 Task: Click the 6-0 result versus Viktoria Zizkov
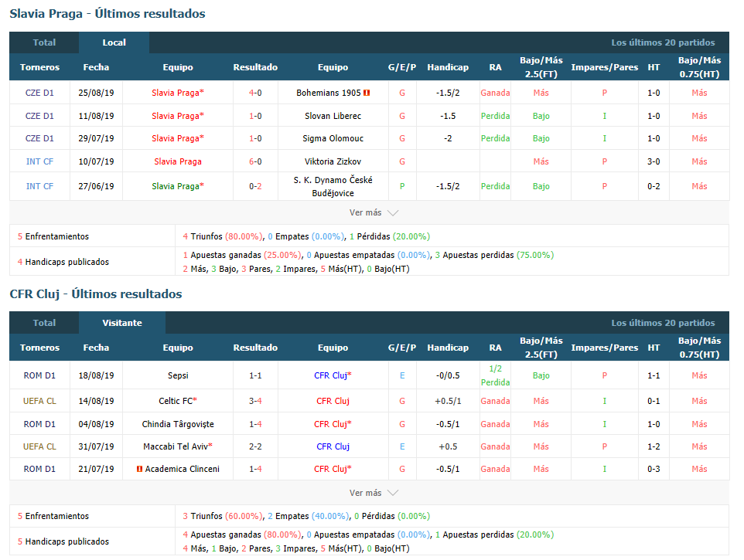[255, 161]
